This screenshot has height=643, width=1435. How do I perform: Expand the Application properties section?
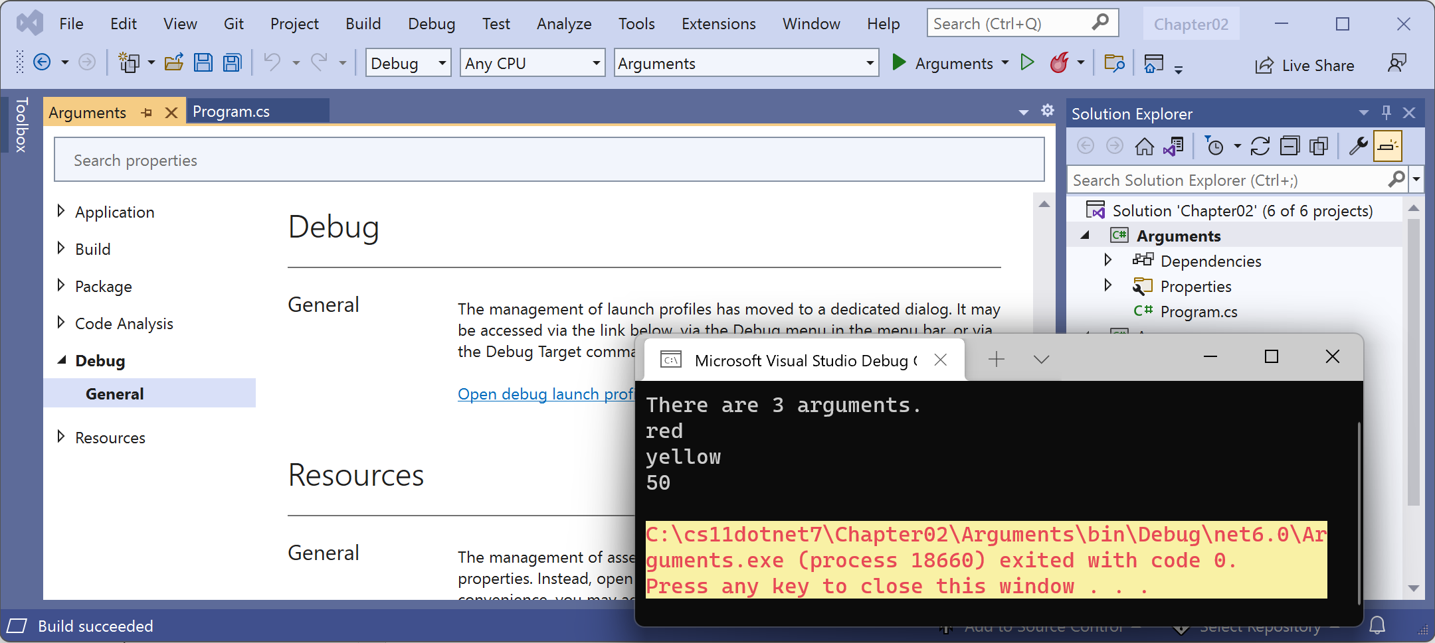(61, 211)
